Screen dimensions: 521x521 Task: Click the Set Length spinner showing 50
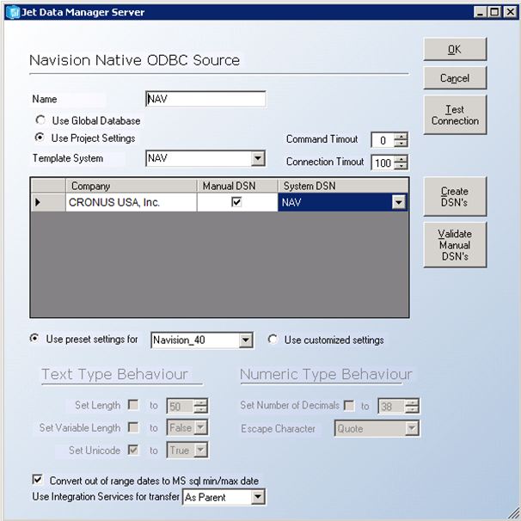pyautogui.click(x=187, y=406)
